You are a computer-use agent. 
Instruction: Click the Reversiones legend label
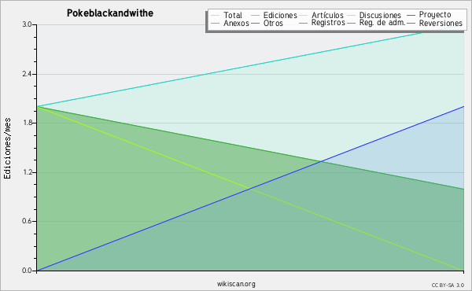point(441,23)
